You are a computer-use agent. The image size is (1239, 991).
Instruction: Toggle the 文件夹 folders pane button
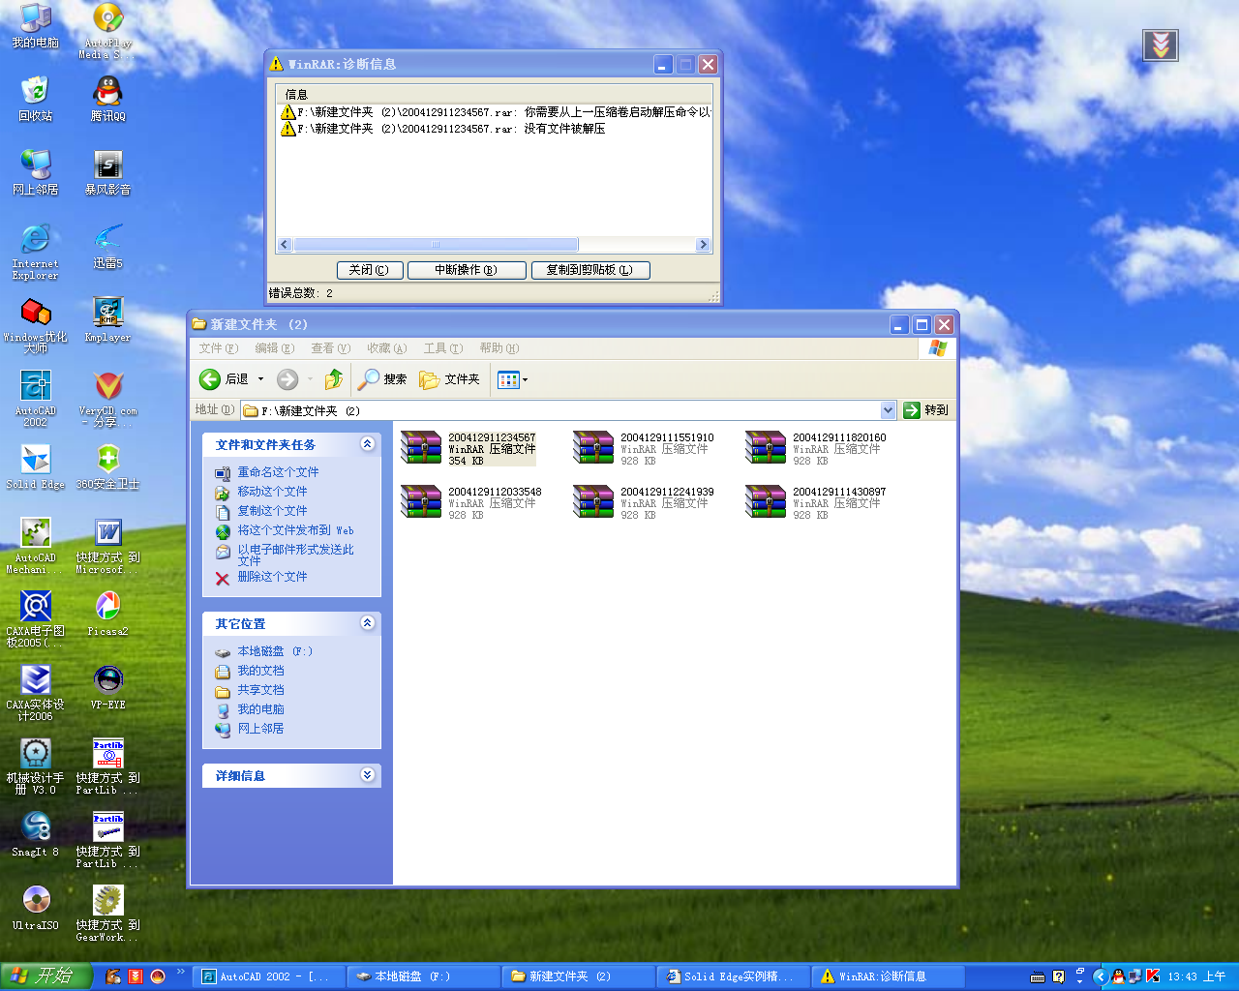pos(449,379)
